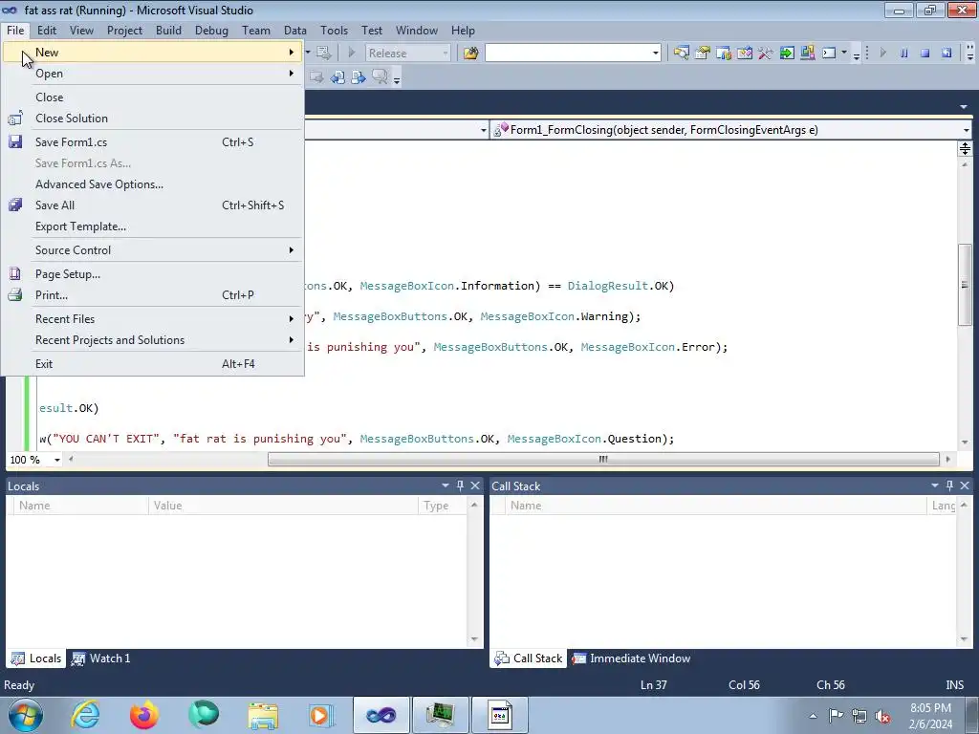Select Export Template entry
979x734 pixels.
coord(153,227)
